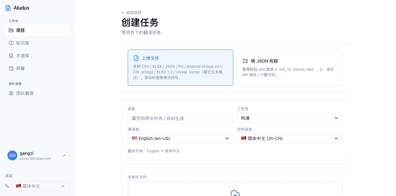
Task: Click the upload icon in 上传文件 card
Action: click(136, 58)
